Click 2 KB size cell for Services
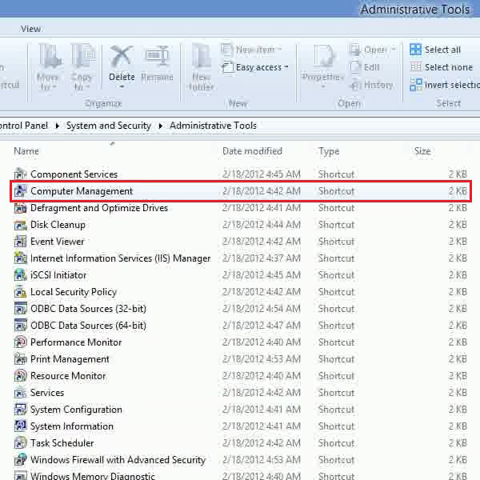Viewport: 480px width, 480px height. tap(458, 393)
